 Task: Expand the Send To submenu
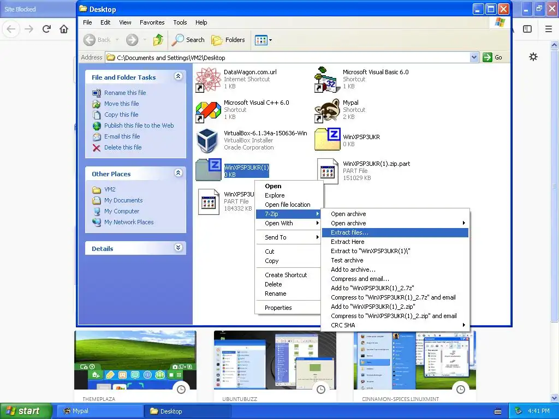pyautogui.click(x=288, y=237)
